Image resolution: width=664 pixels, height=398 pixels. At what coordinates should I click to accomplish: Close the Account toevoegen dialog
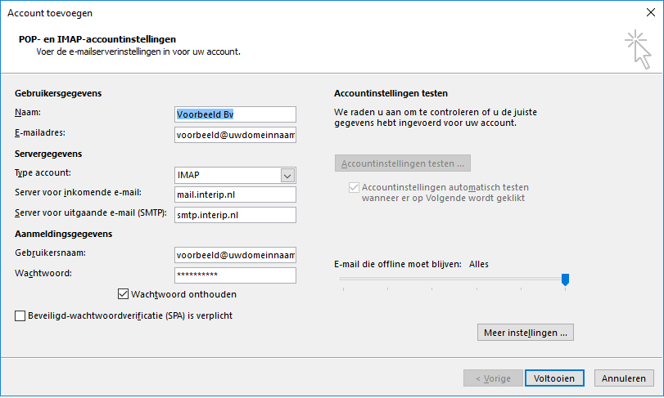[651, 12]
